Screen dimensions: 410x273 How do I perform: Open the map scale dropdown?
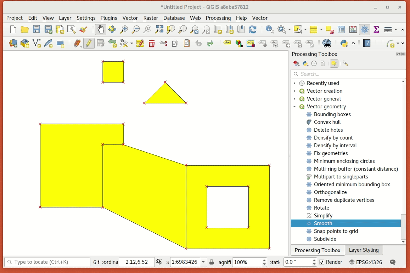click(203, 262)
